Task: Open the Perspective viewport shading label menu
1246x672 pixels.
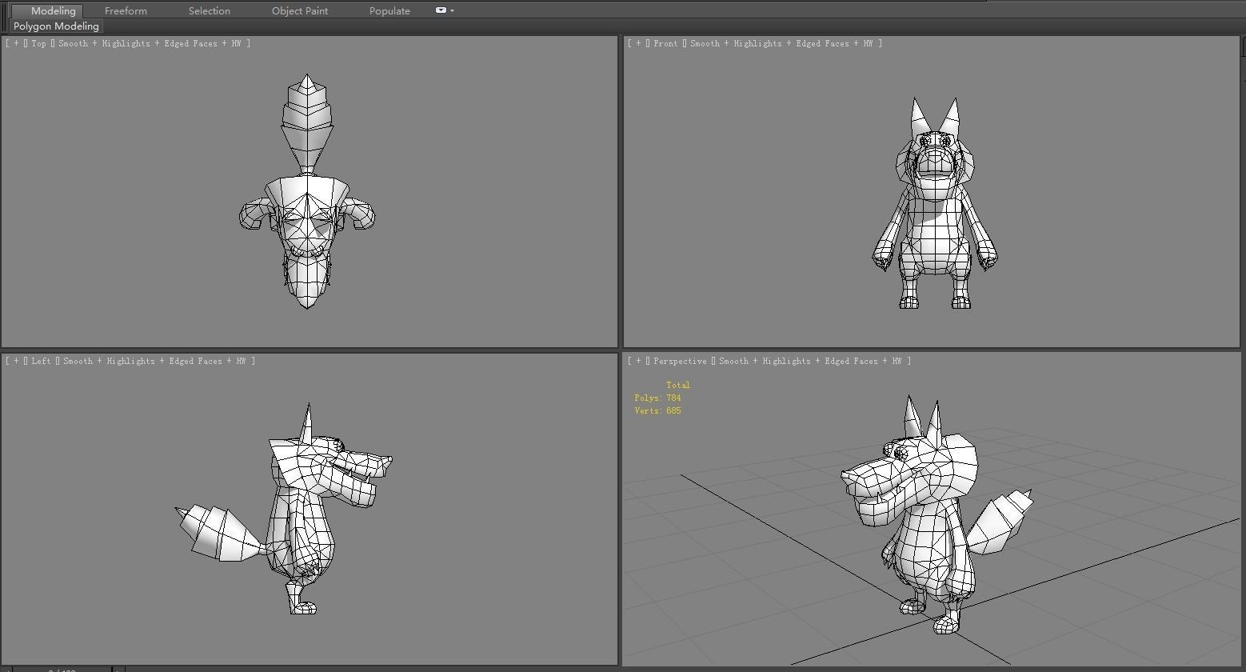Action: [x=810, y=361]
